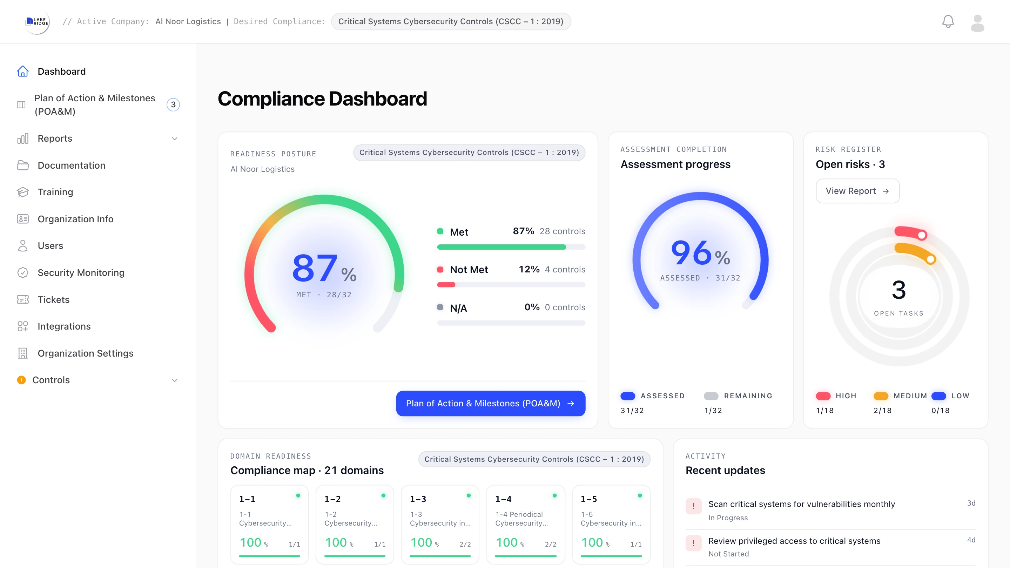Open the Scan critical systems update
The image size is (1010, 568).
830,510
